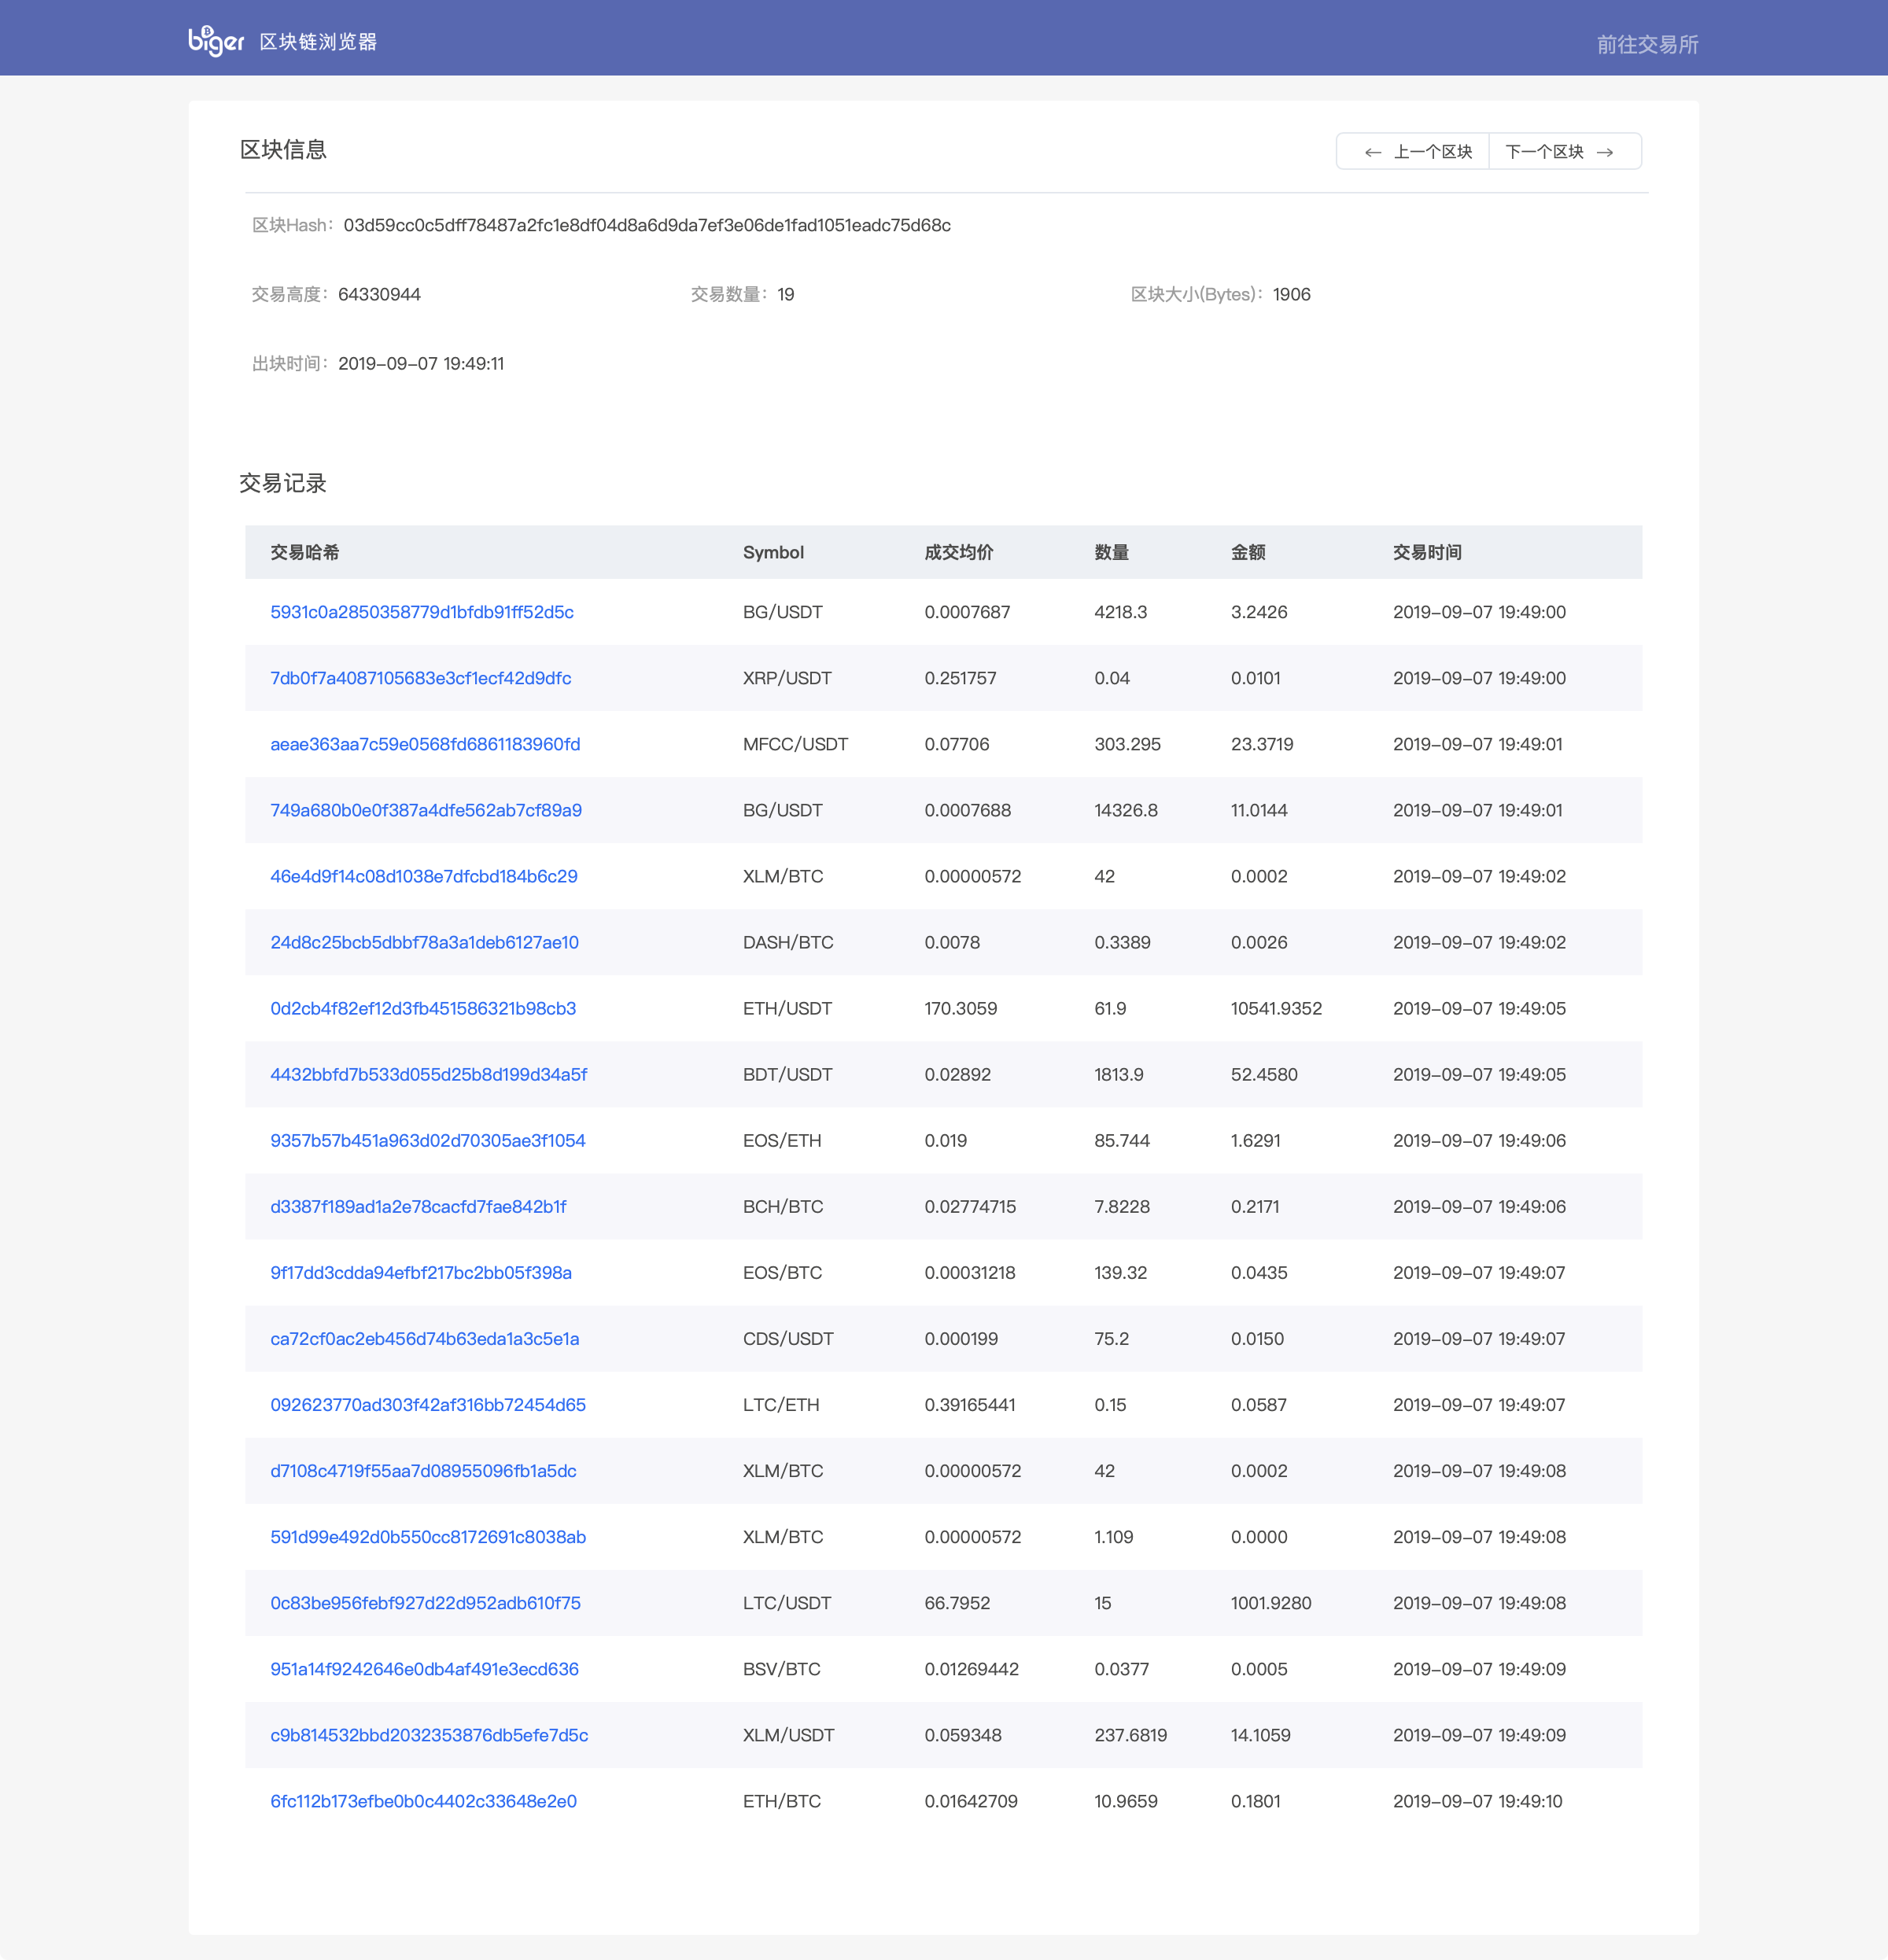This screenshot has height=1960, width=1888.
Task: Open the LTC/USDT transaction 0c83be956febf...
Action: point(425,1602)
